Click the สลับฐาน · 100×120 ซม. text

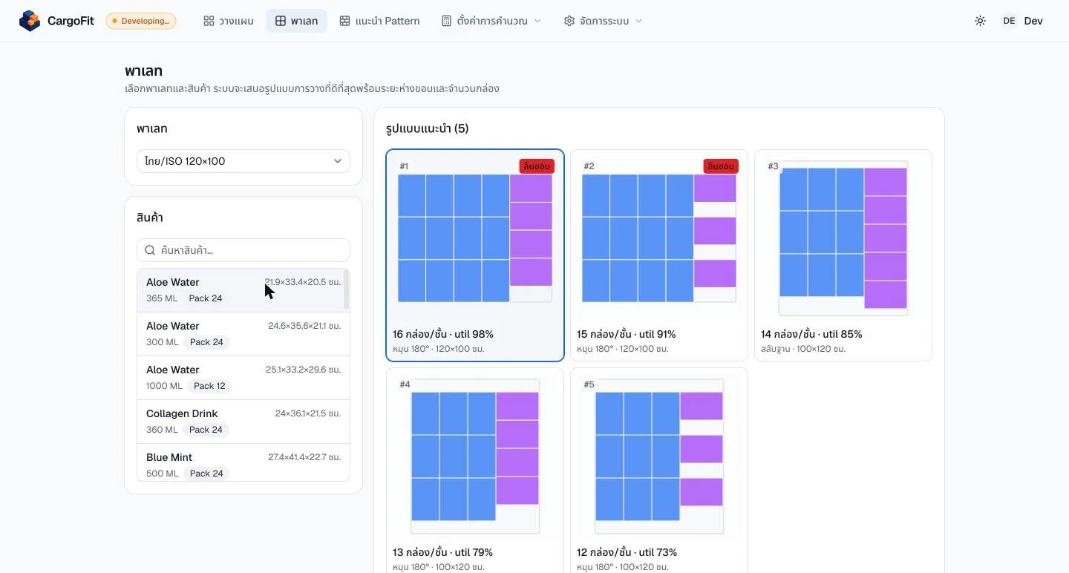[803, 349]
